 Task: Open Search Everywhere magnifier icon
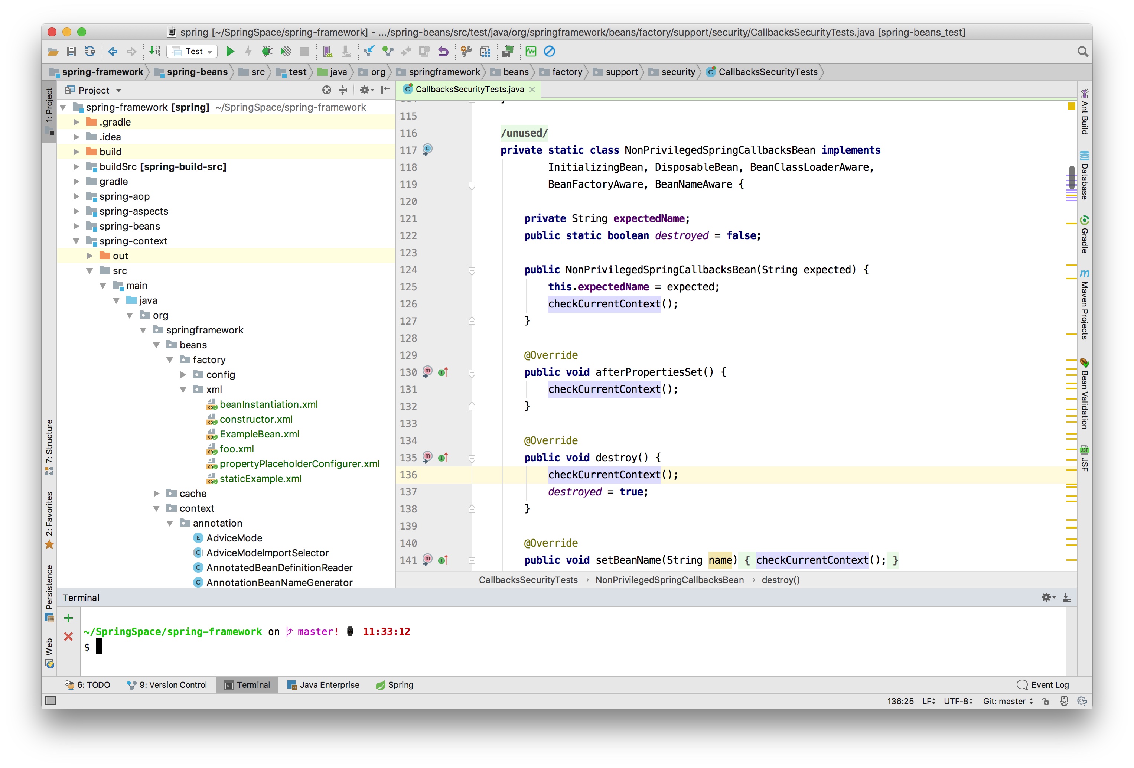pyautogui.click(x=1082, y=52)
